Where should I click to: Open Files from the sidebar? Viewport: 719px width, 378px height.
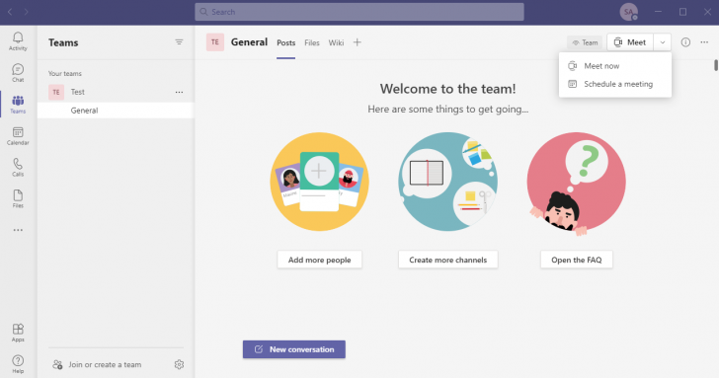(18, 199)
